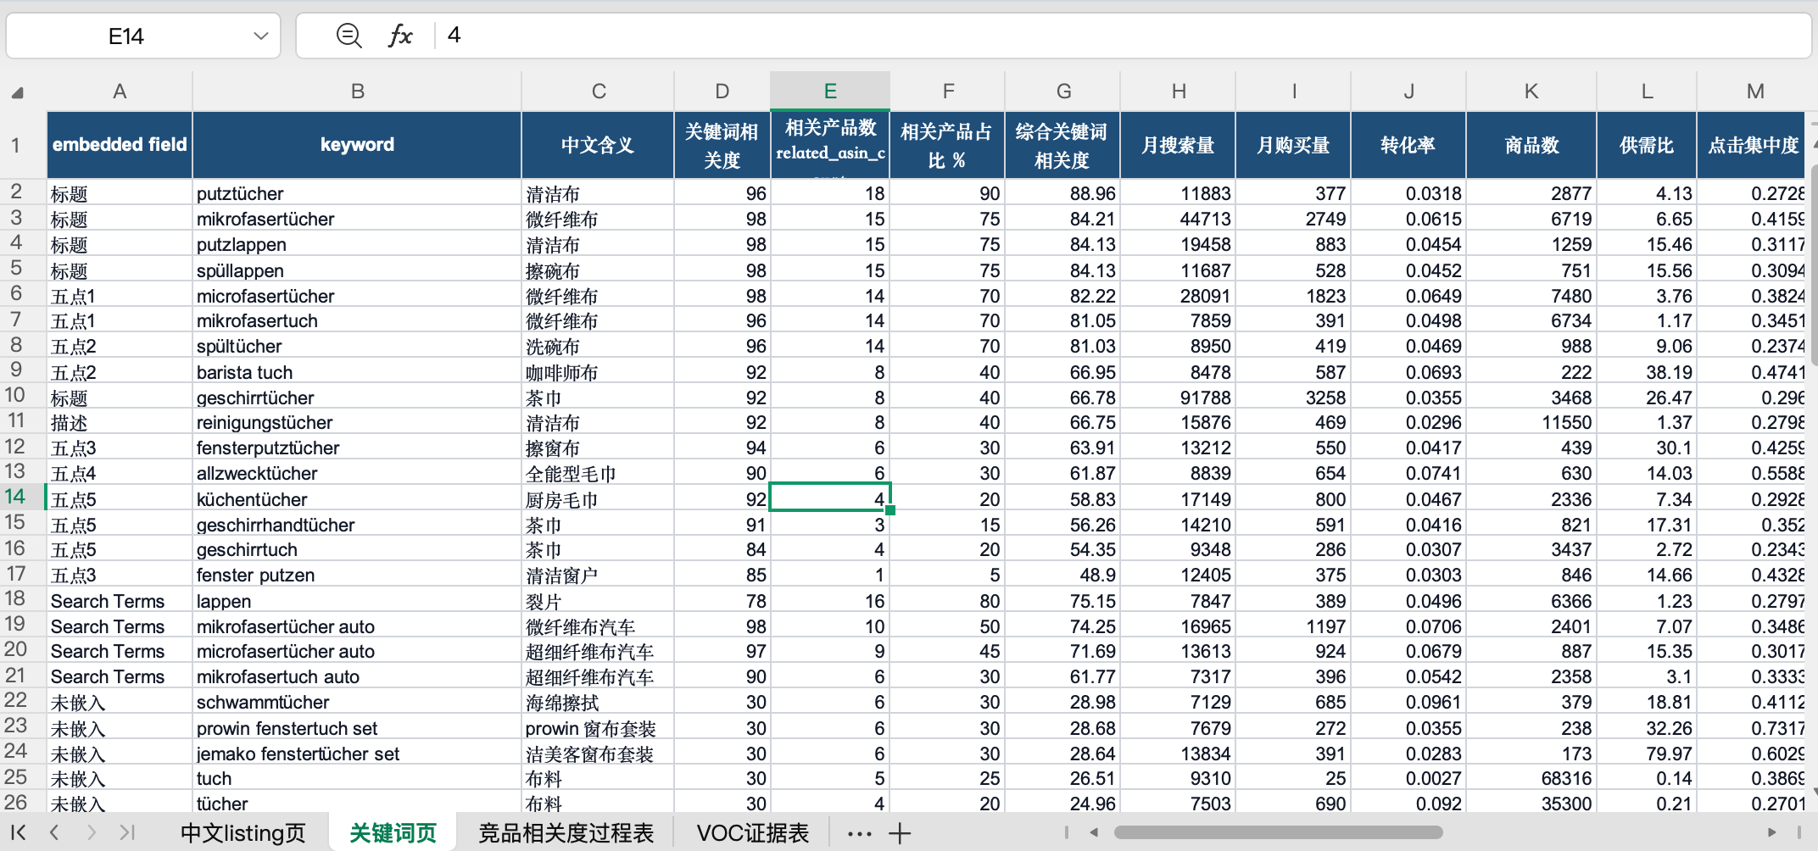Viewport: 1818px width, 851px height.
Task: Click the 'keyword' header cell
Action: (357, 145)
